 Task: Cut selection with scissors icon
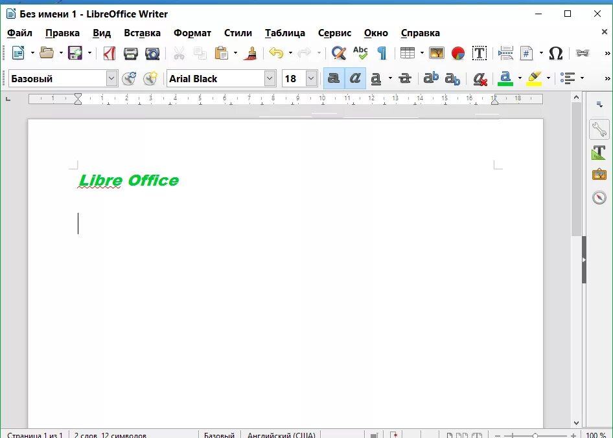coord(179,52)
